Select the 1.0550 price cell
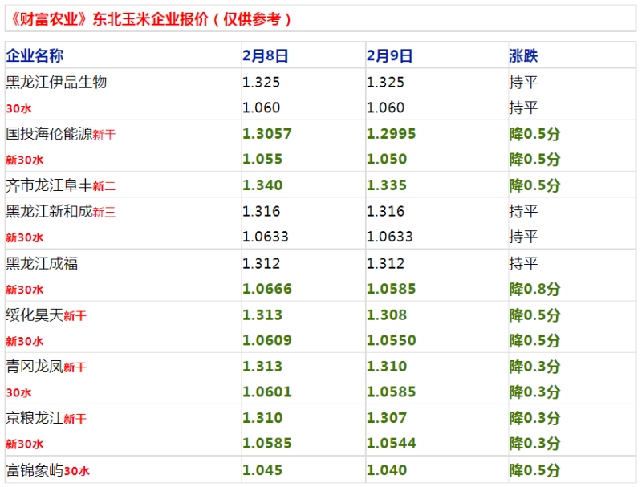642x487 pixels. tap(391, 340)
